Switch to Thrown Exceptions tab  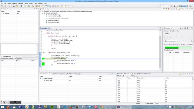point(59,74)
